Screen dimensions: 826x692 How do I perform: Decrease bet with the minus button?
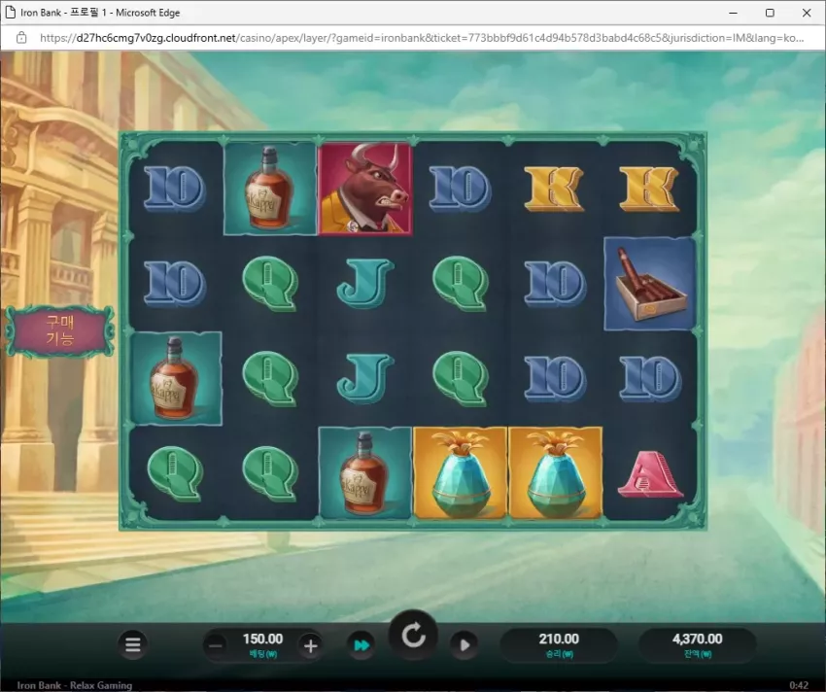point(216,645)
